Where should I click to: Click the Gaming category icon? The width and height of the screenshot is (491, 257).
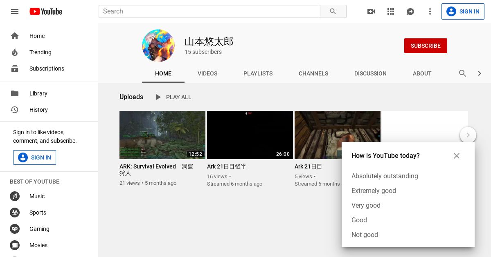tap(15, 229)
